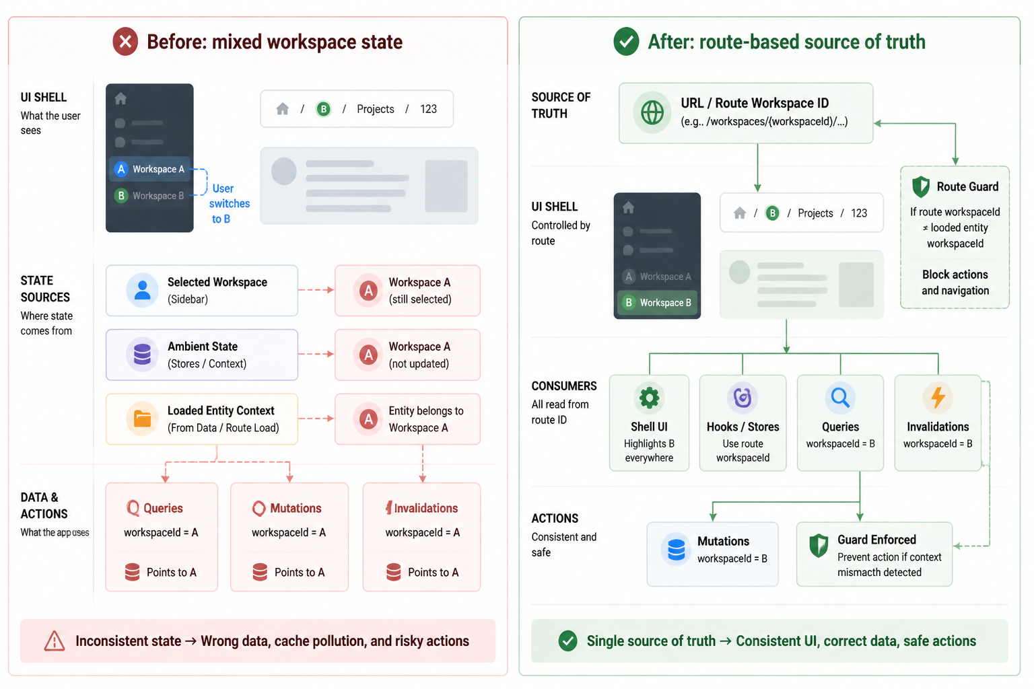
Task: Click home icon in After panel sidebar
Action: (628, 208)
